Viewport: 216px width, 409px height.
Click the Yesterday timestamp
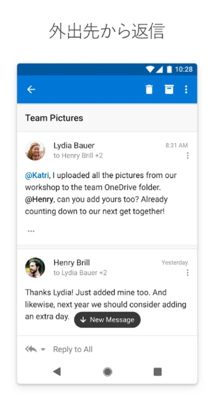click(x=174, y=263)
